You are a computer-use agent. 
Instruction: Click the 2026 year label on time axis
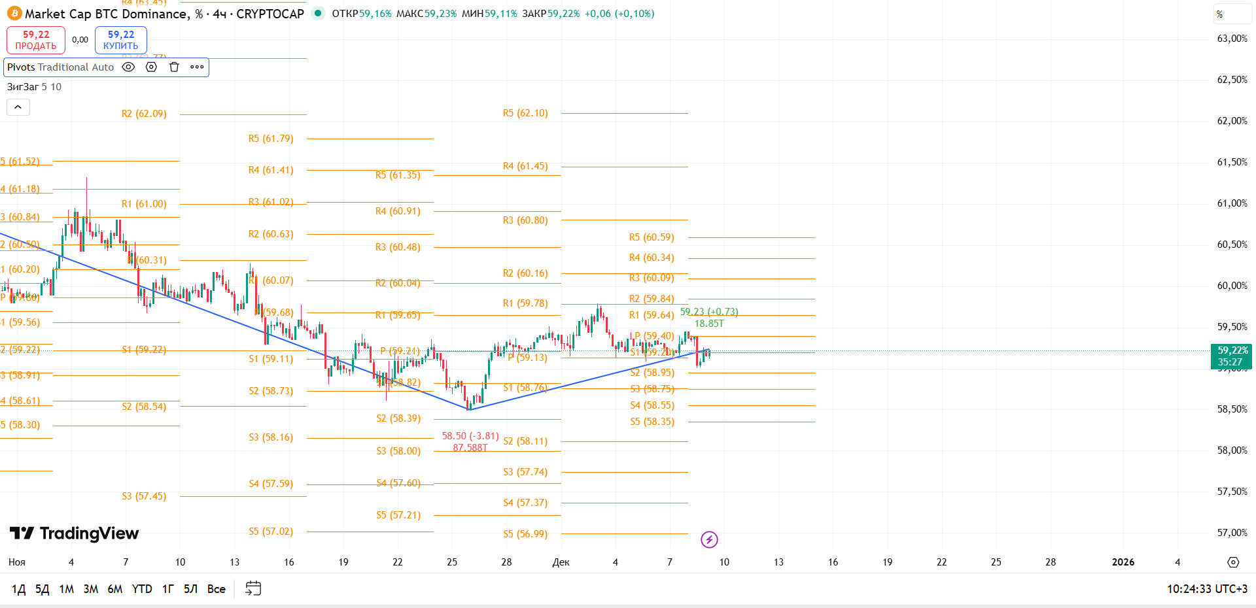tap(1123, 562)
